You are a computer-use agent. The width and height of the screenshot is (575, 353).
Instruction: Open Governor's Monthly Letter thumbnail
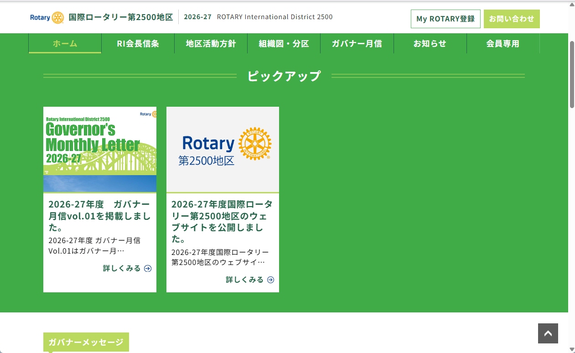click(100, 150)
